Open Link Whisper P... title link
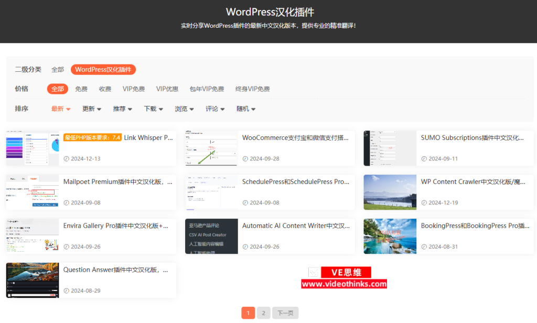The image size is (537, 323). (148, 138)
